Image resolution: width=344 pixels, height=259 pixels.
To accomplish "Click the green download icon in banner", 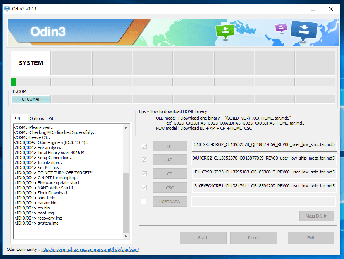I will point(225,32).
